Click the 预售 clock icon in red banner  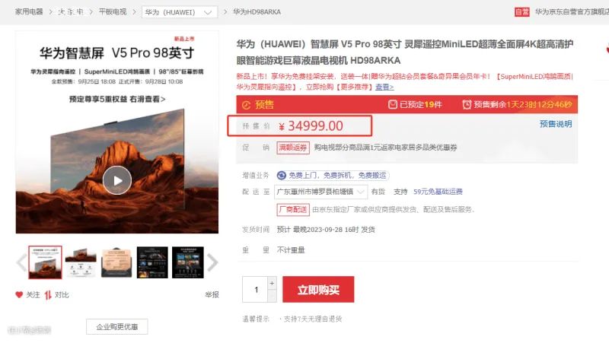pos(246,105)
